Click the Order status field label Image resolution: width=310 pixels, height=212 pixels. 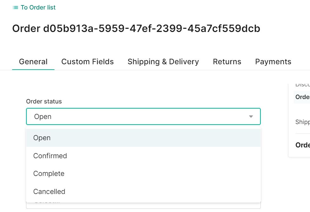point(44,101)
